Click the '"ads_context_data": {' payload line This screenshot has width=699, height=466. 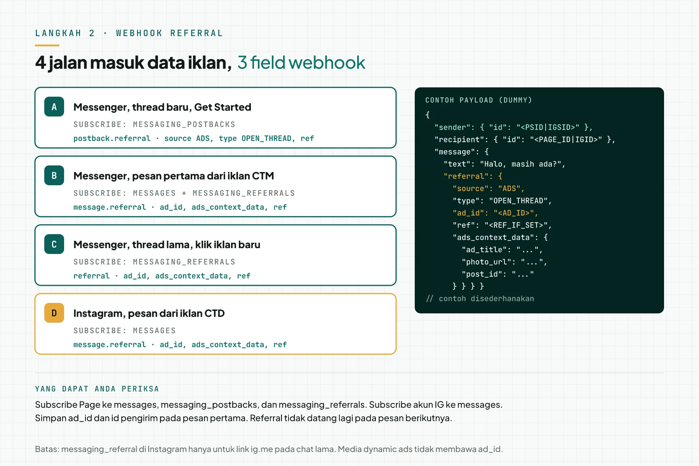[500, 238]
